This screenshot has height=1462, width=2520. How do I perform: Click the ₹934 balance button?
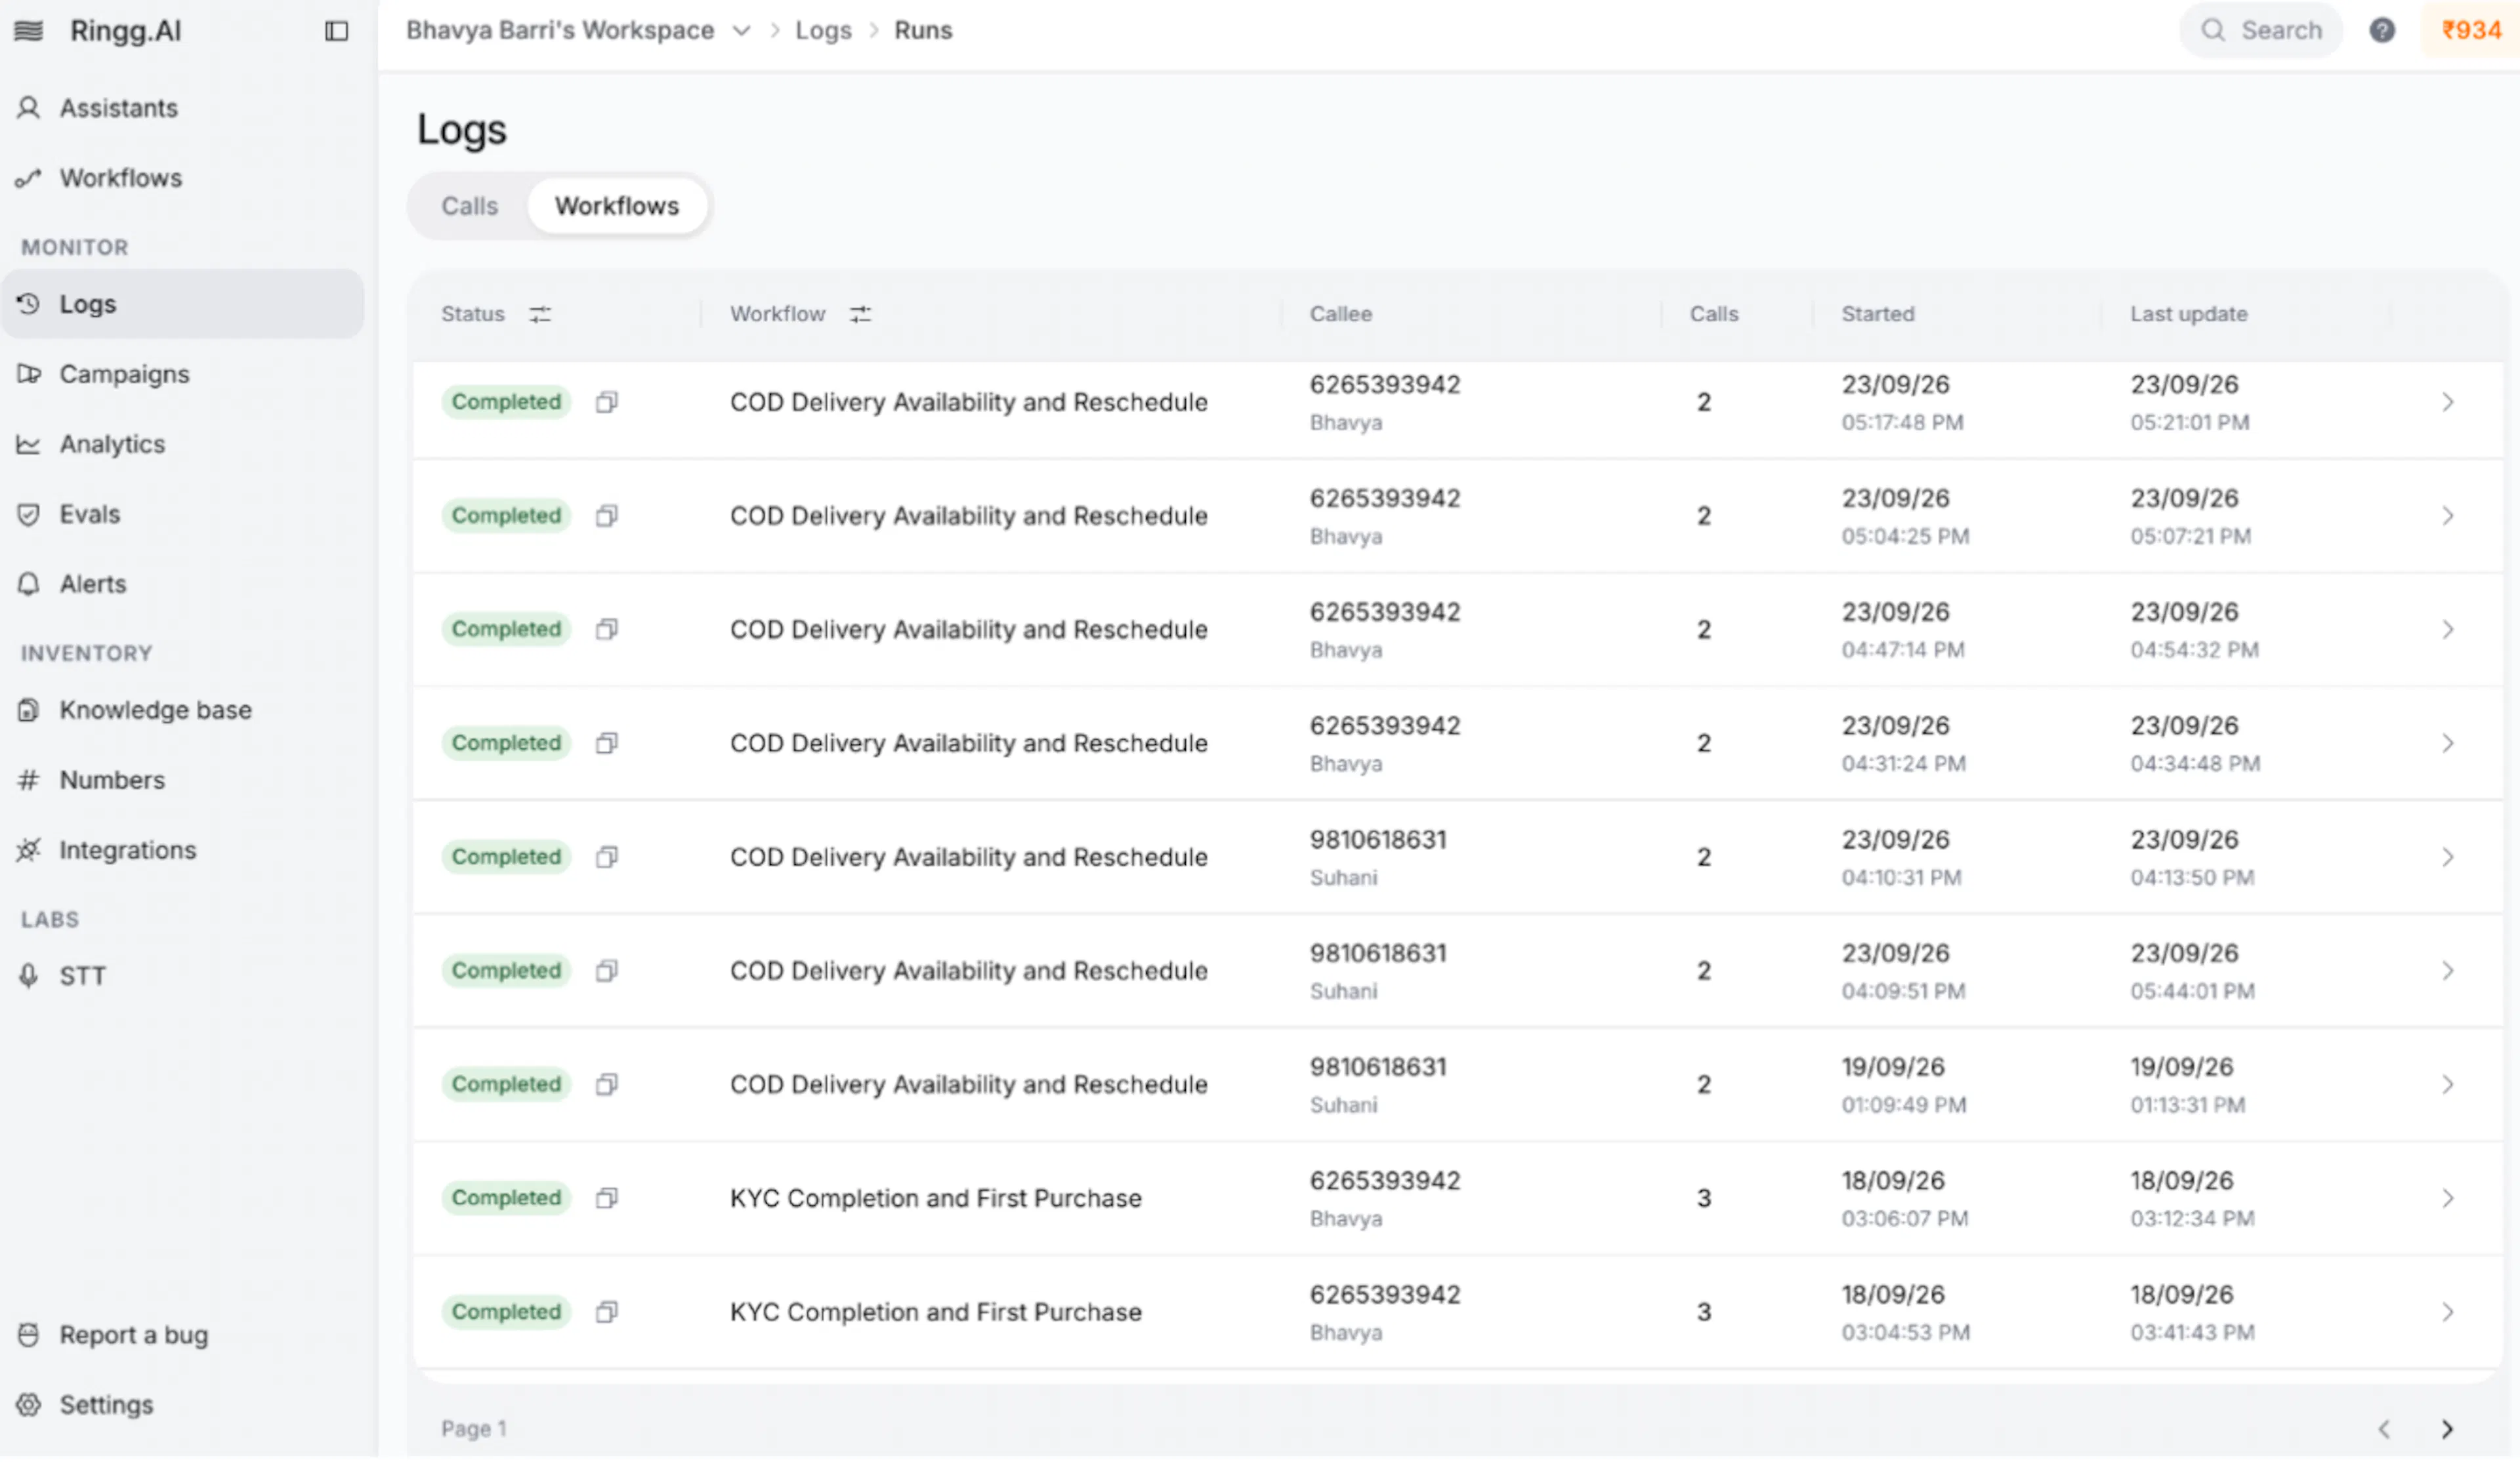[x=2470, y=30]
